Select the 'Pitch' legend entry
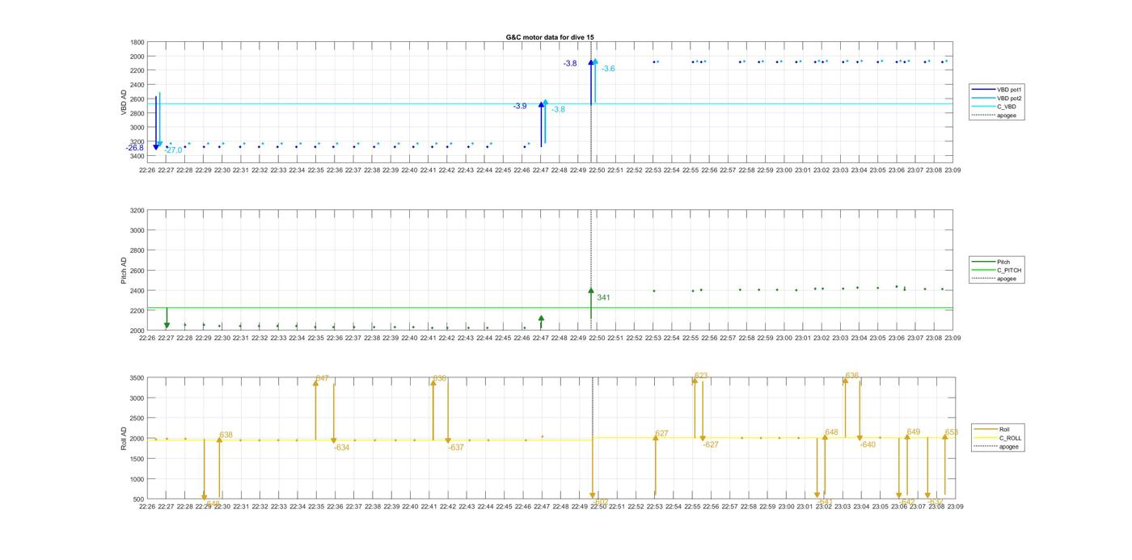Viewport: 1132px width, 560px height. 1003,262
